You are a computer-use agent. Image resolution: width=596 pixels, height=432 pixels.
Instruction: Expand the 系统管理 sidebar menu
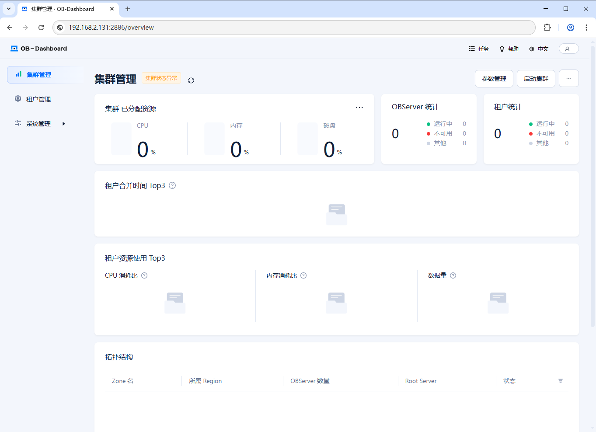click(x=39, y=124)
